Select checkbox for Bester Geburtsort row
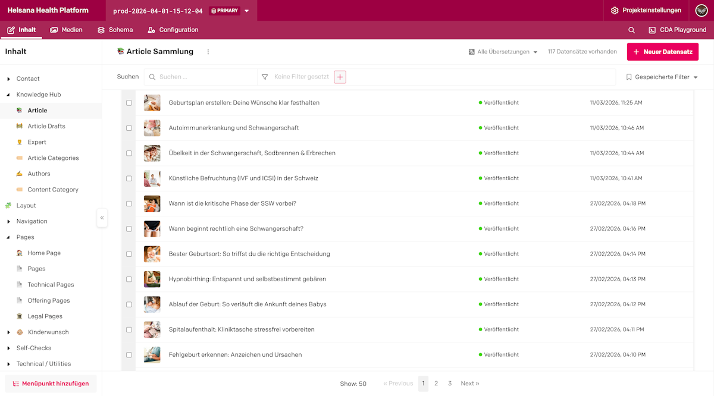Screen dimensions: 714x396 coord(129,254)
